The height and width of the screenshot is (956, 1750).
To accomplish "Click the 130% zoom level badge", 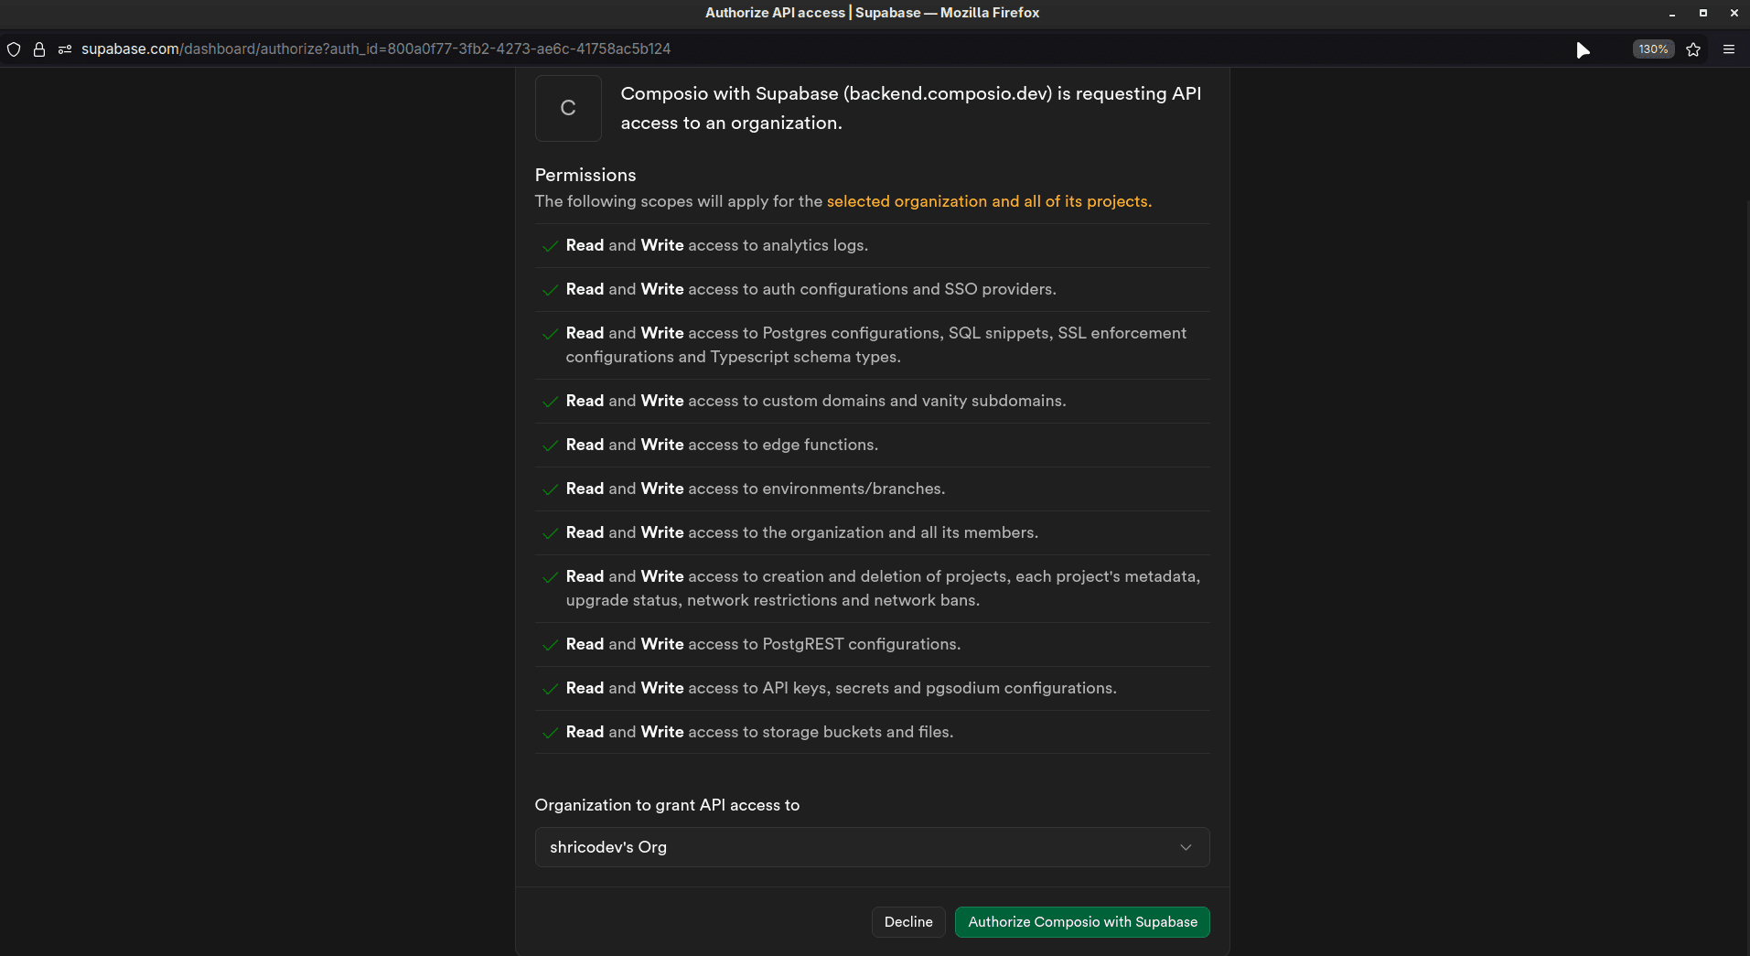I will pos(1653,49).
